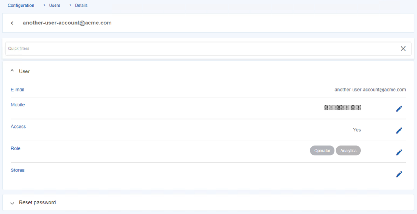
Task: Click the masked mobile number value
Action: [343, 108]
